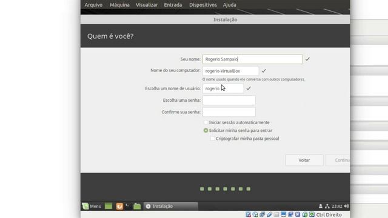Screen dimensions: 388x218
Task: Open the Entrada menu
Action: [x=173, y=5]
